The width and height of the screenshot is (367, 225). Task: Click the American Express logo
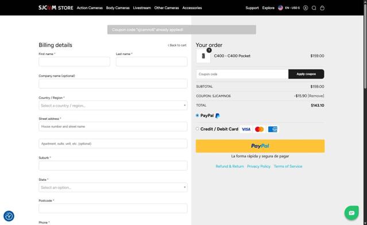pyautogui.click(x=273, y=129)
